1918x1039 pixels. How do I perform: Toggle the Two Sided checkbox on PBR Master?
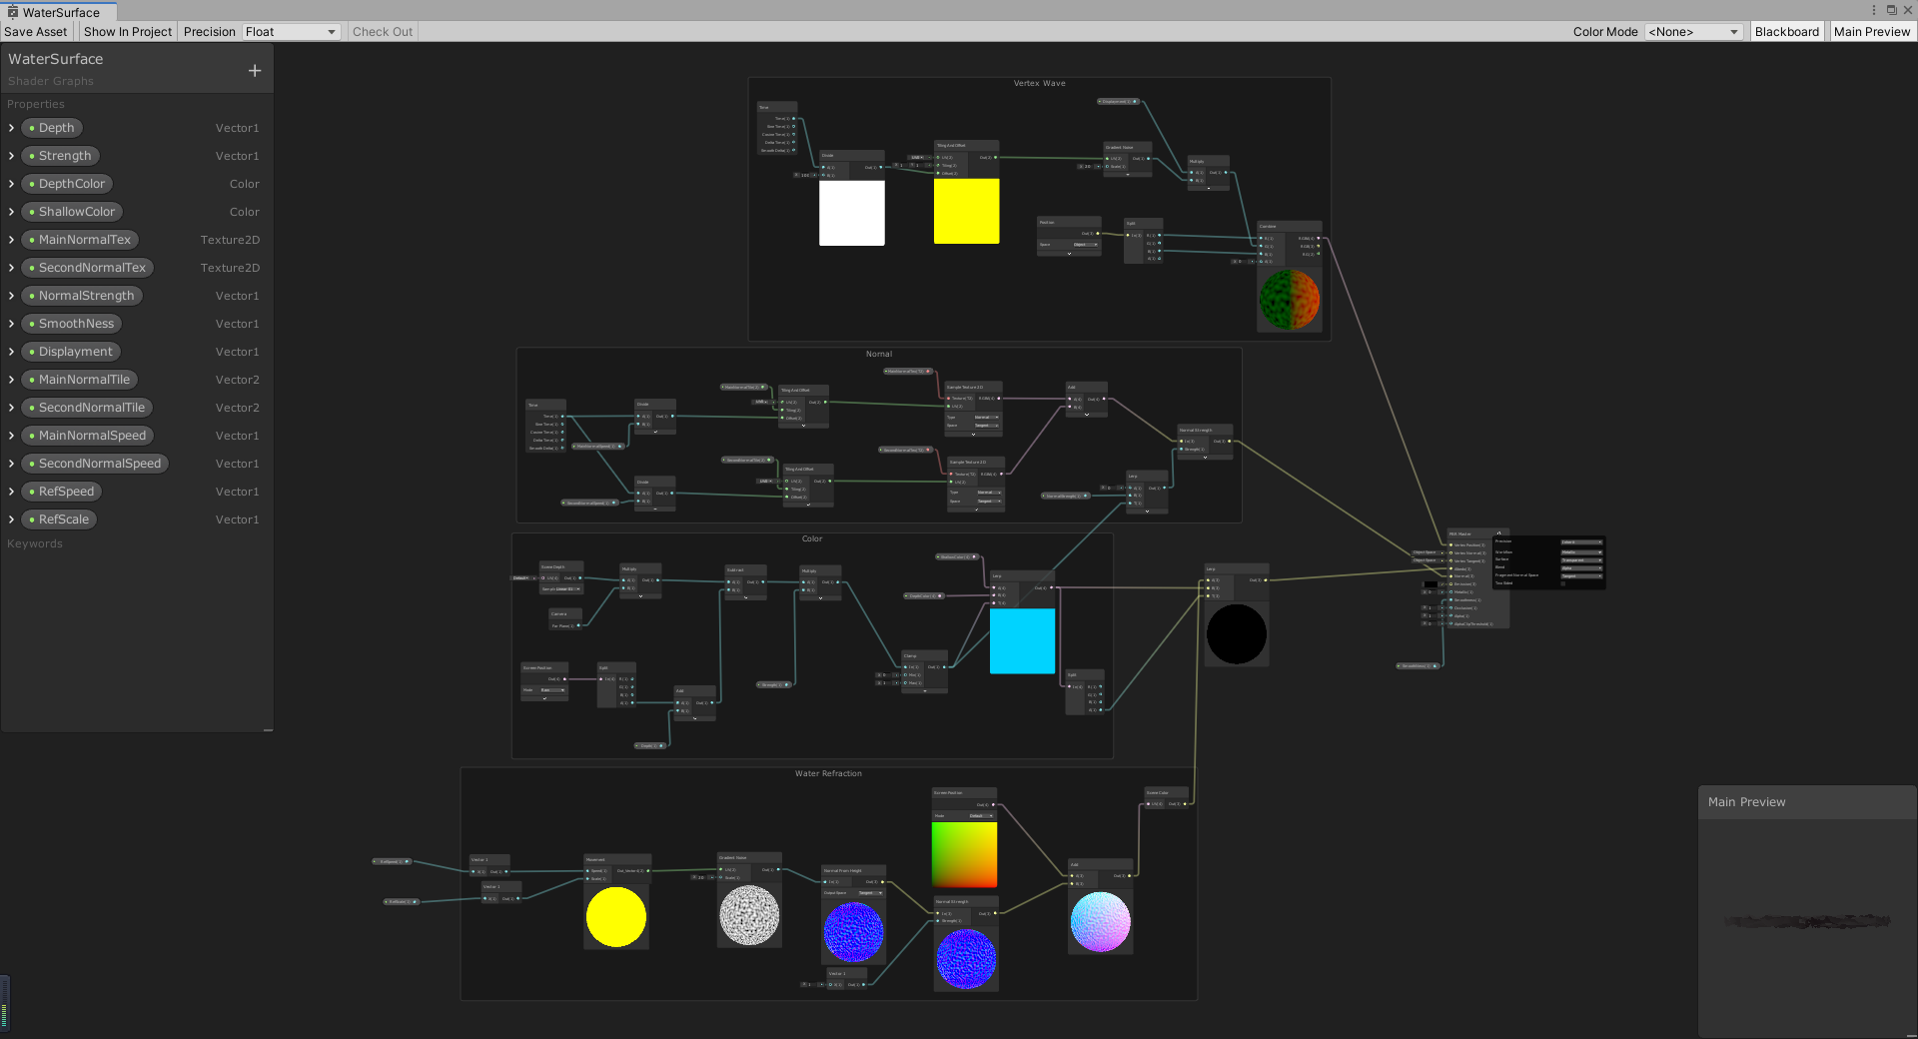(x=1563, y=583)
